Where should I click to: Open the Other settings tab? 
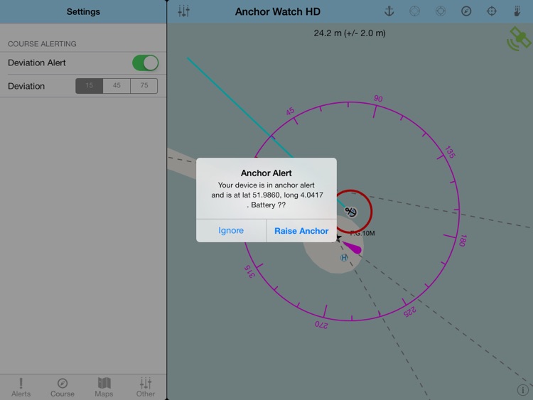[146, 387]
